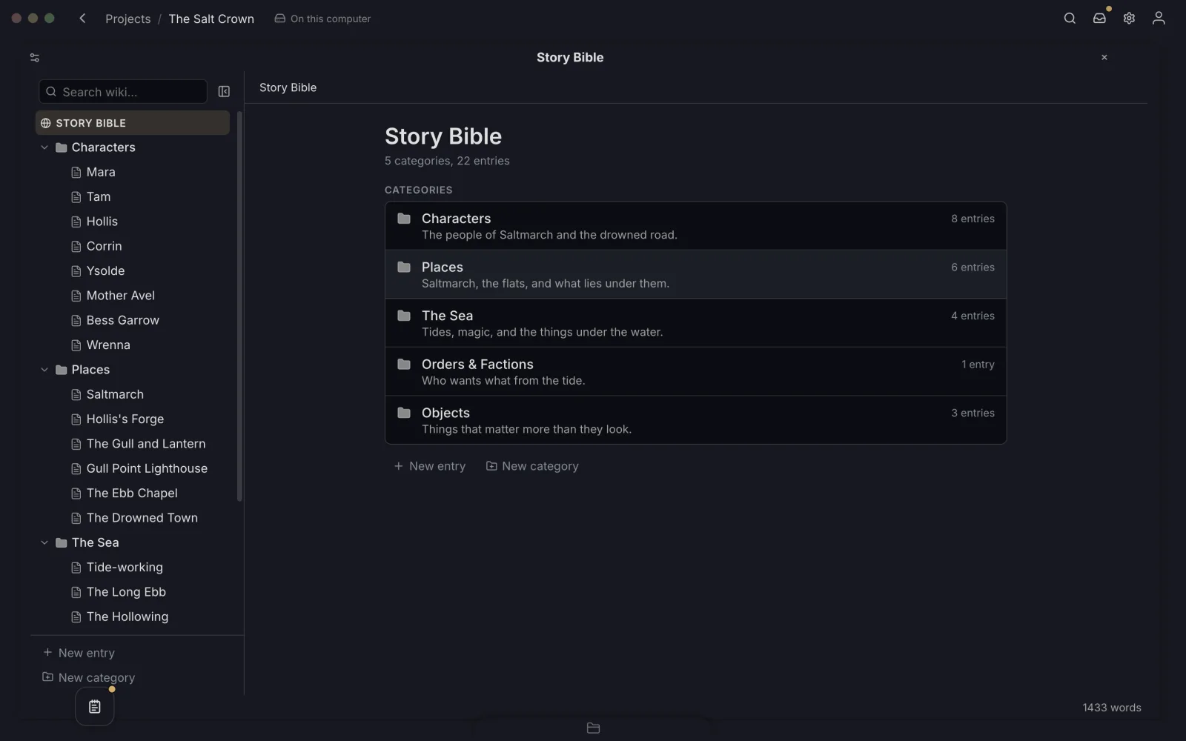Viewport: 1186px width, 741px height.
Task: Go back with the left arrow
Action: (x=82, y=19)
